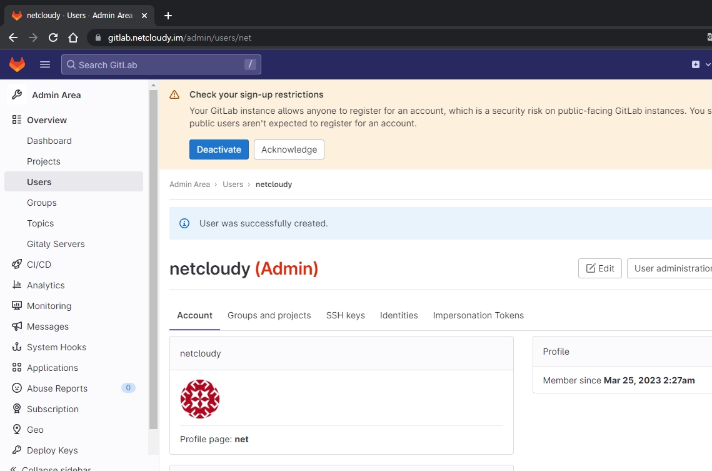The image size is (712, 471).
Task: Click the sidebar vertical scrollbar
Action: [x=154, y=259]
